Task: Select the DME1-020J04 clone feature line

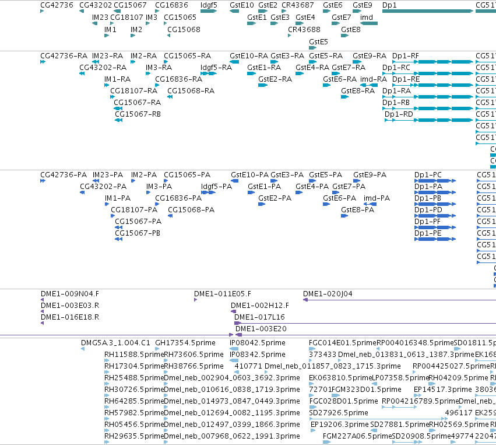Action: click(x=399, y=300)
